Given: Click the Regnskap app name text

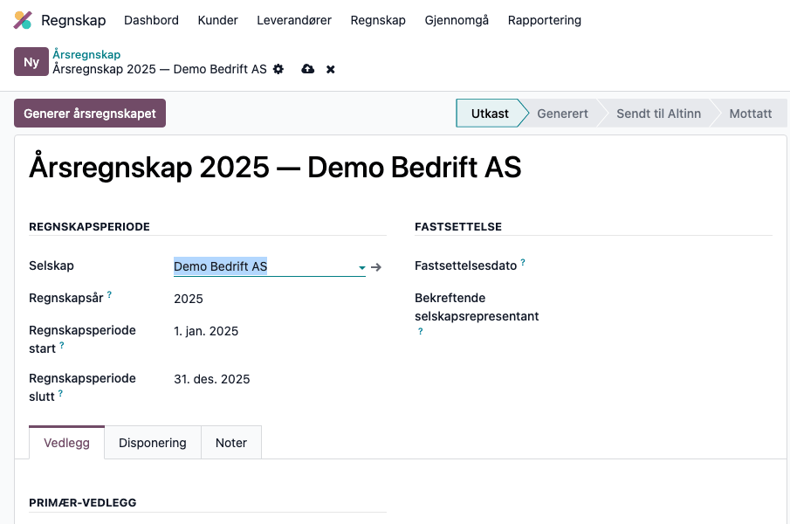Looking at the screenshot, I should click(x=73, y=20).
